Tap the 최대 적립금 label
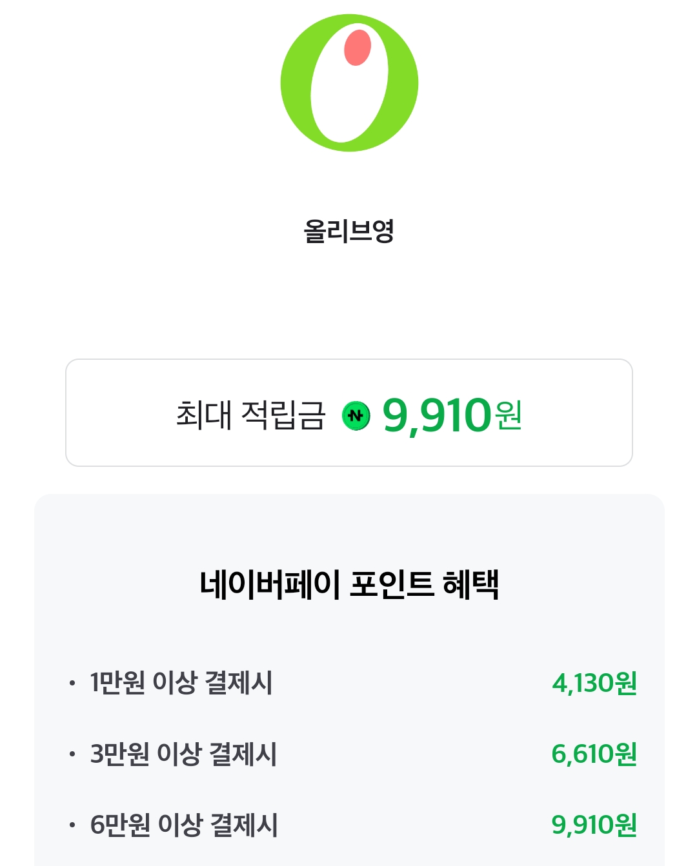697x866 pixels. [x=250, y=415]
